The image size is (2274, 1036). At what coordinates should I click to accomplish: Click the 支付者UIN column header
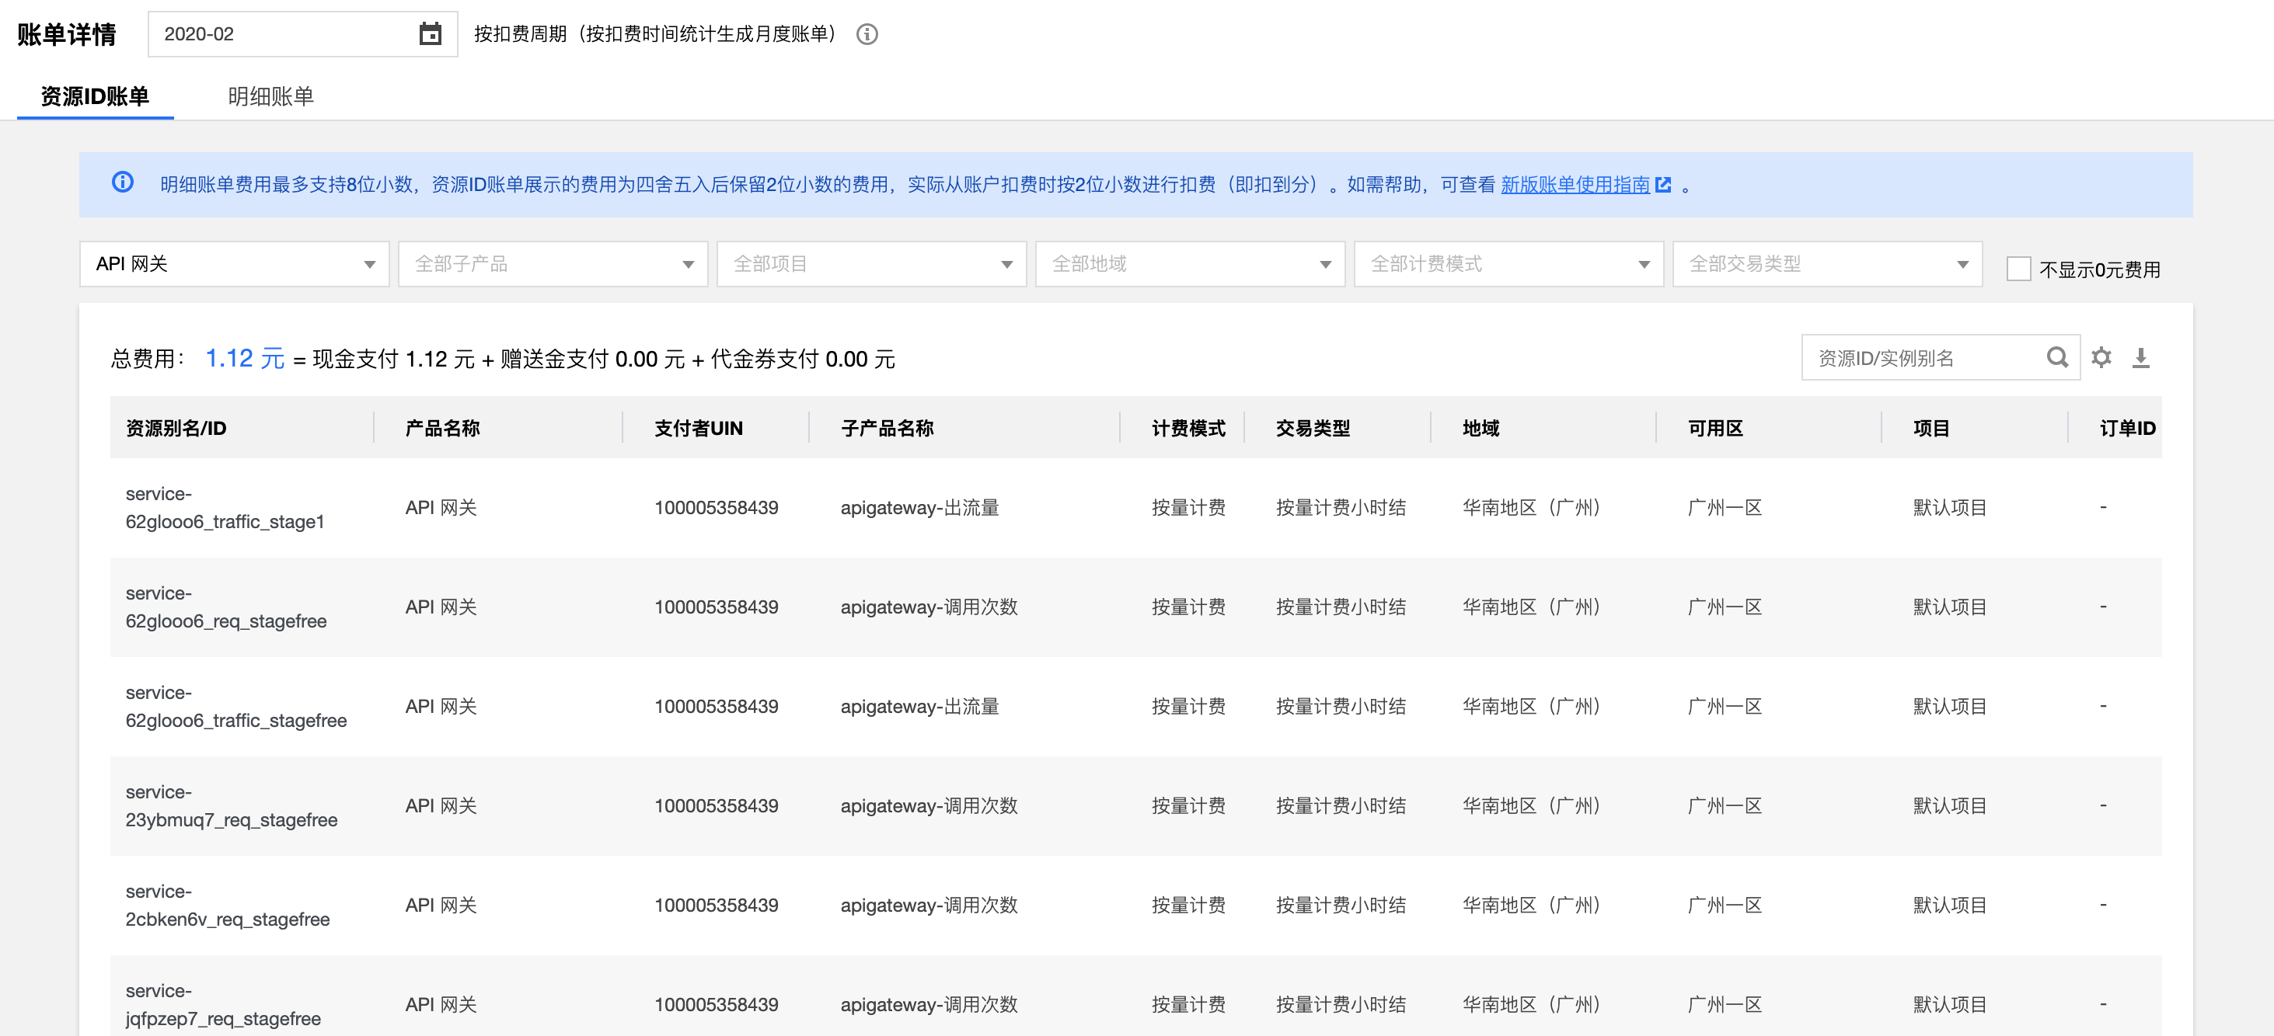tap(698, 428)
